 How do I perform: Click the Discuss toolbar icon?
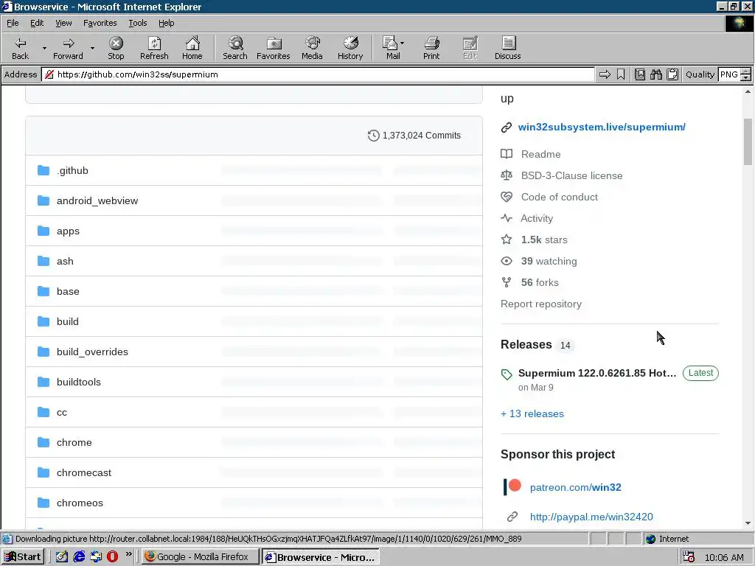pos(507,48)
